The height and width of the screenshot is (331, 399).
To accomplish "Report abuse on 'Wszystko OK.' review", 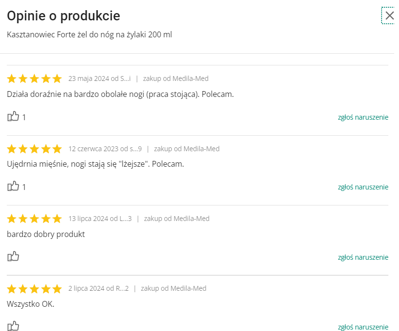I will pyautogui.click(x=363, y=327).
